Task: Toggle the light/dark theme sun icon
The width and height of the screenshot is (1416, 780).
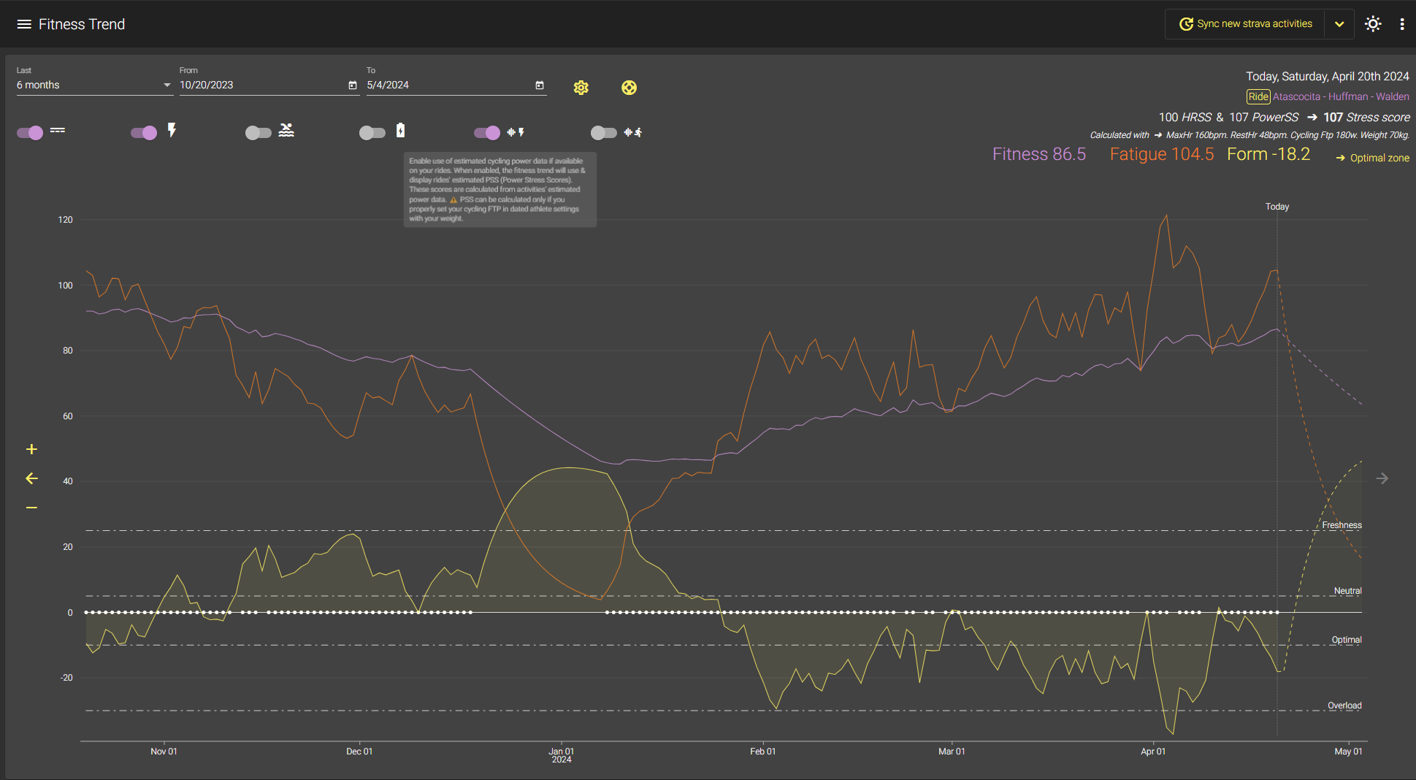Action: click(1373, 24)
